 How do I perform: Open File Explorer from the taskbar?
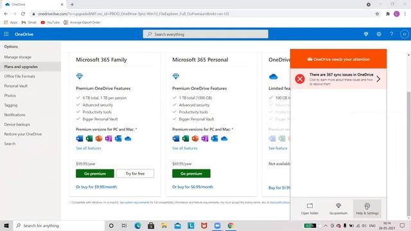pyautogui.click(x=164, y=225)
